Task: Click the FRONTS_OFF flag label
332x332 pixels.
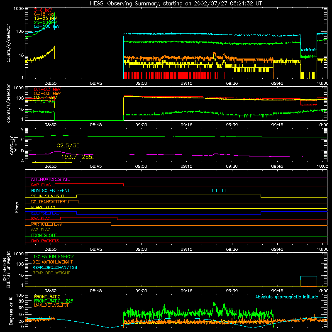Action: pyautogui.click(x=44, y=235)
